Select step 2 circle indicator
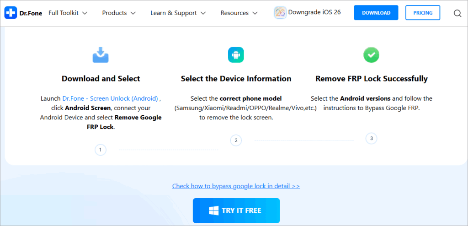The width and height of the screenshot is (468, 226). pyautogui.click(x=236, y=140)
